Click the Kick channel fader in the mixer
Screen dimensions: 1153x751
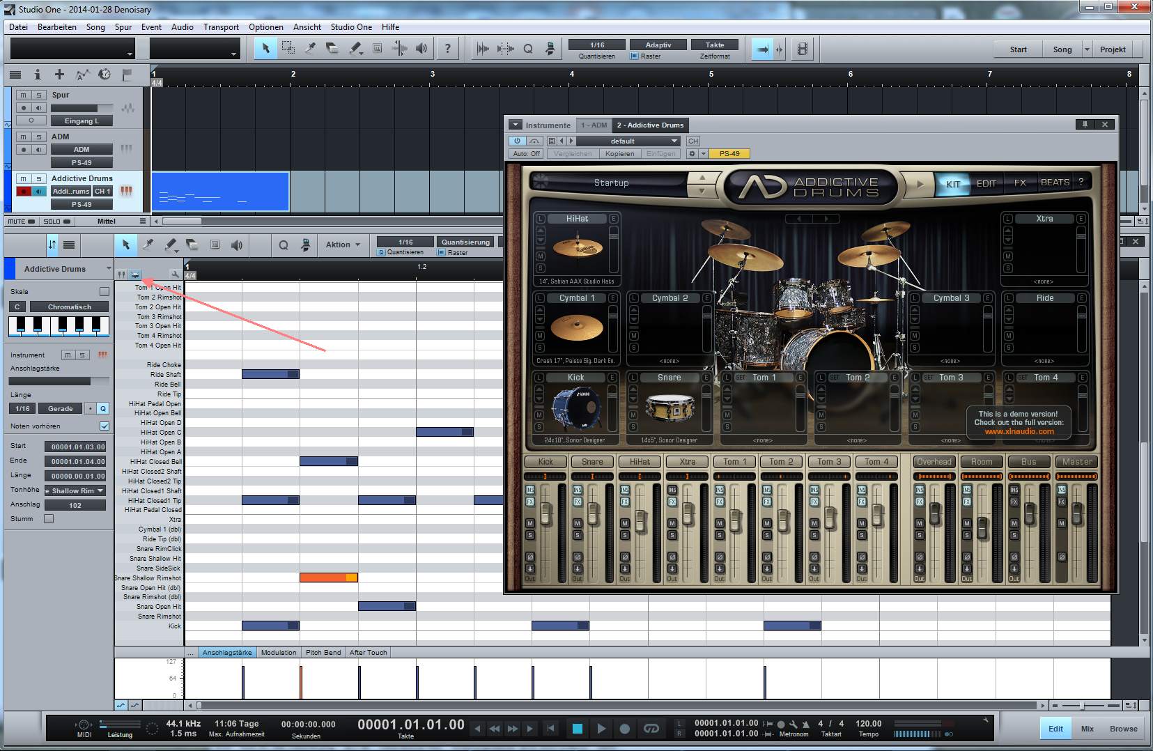point(545,514)
